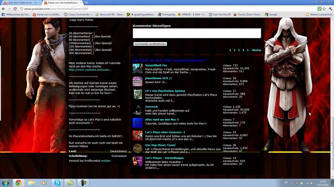
Task: Open the Windows Start menu
Action: (x=5, y=183)
